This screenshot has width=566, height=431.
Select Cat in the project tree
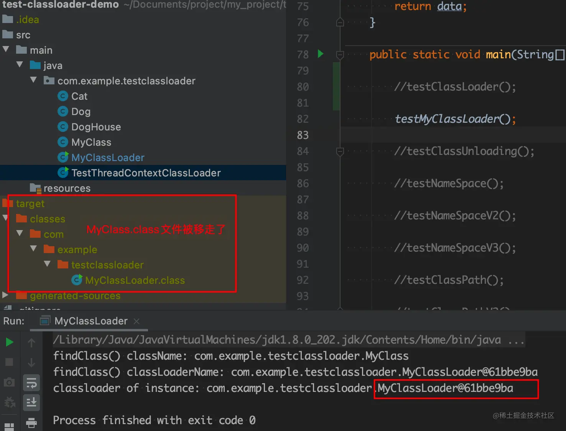pos(79,96)
